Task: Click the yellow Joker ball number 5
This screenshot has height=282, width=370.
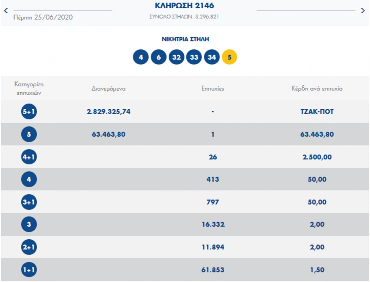Action: point(229,57)
